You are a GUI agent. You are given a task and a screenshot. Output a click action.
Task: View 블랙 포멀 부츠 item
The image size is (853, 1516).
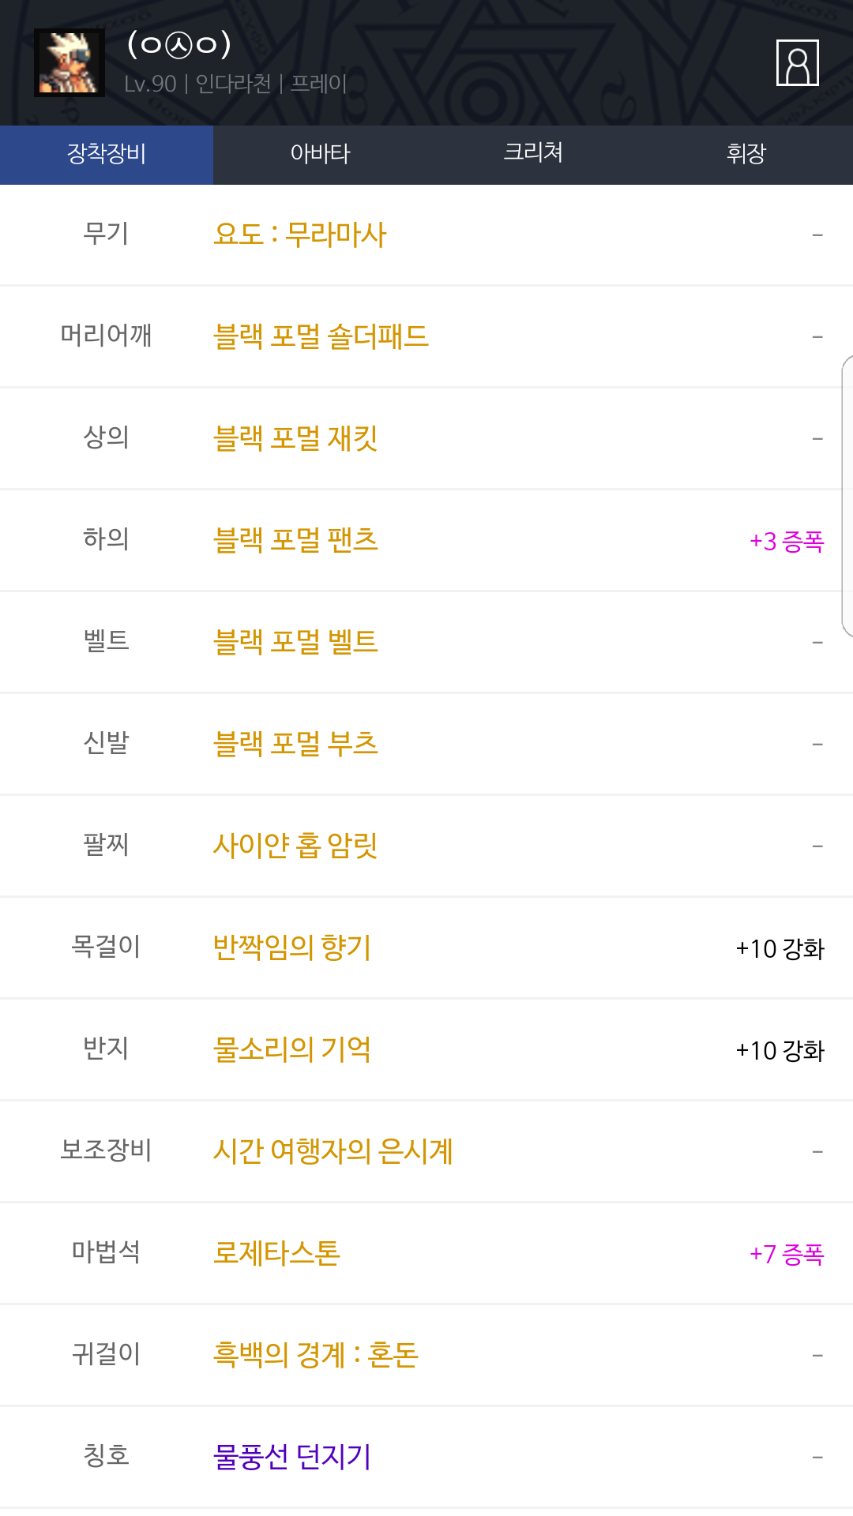coord(295,744)
